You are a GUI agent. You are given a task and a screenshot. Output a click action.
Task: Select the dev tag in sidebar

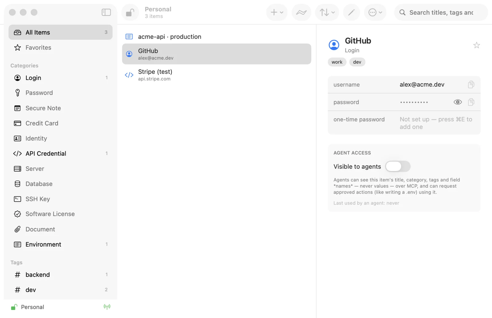click(61, 290)
